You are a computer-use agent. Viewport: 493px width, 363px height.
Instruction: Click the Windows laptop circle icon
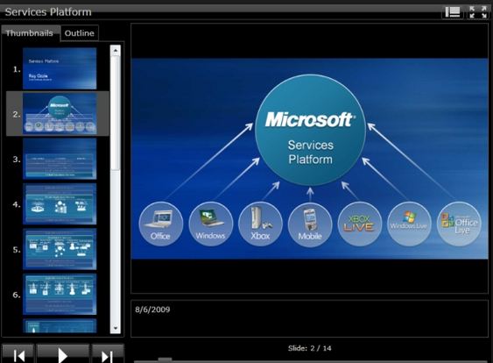coord(210,224)
